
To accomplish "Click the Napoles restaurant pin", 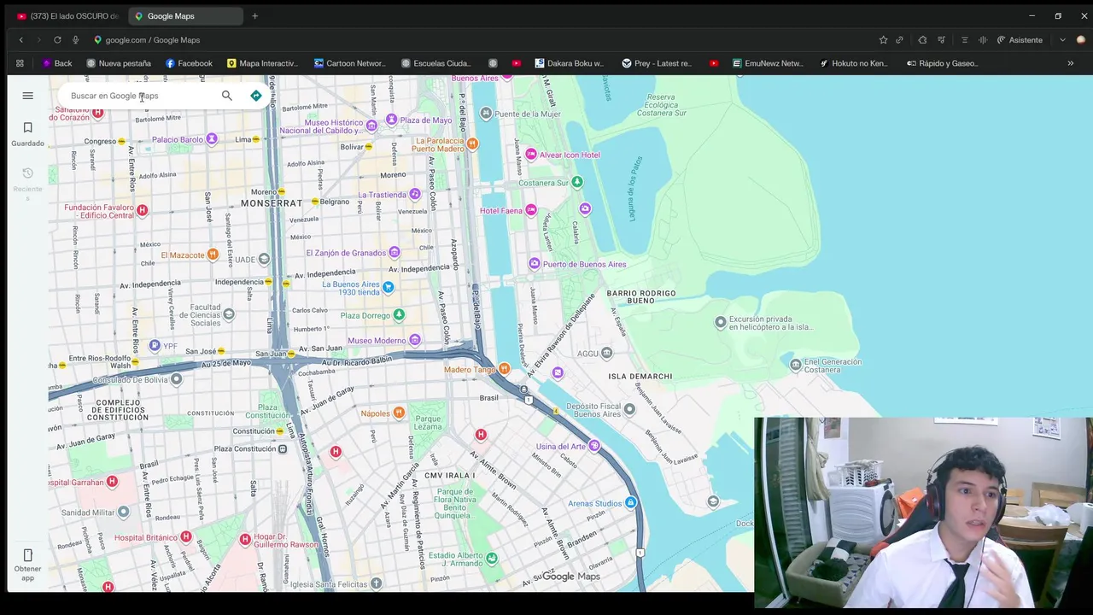I will click(398, 413).
